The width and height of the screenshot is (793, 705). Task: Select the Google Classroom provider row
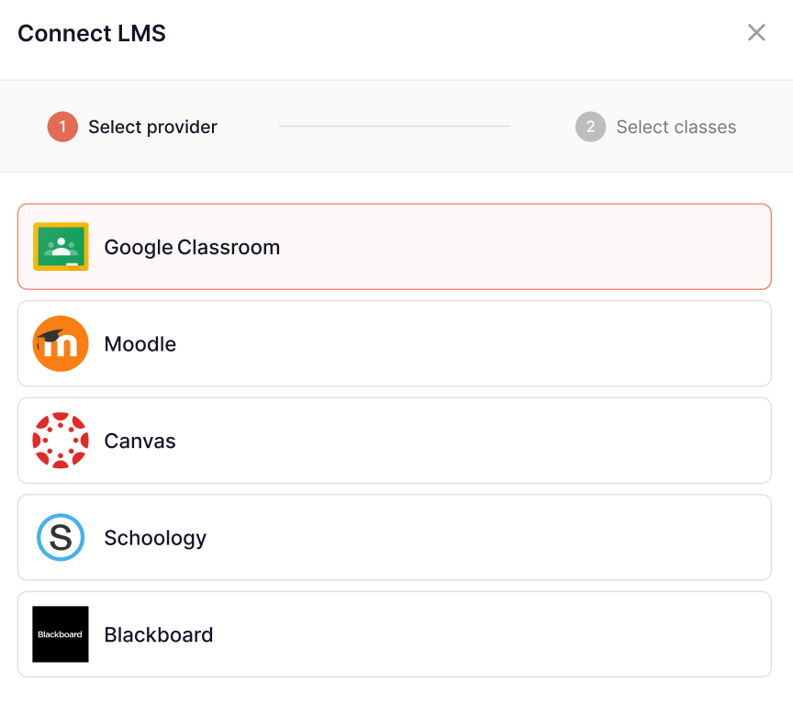pyautogui.click(x=395, y=246)
